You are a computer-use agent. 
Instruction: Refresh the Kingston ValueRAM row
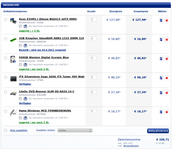161,40
